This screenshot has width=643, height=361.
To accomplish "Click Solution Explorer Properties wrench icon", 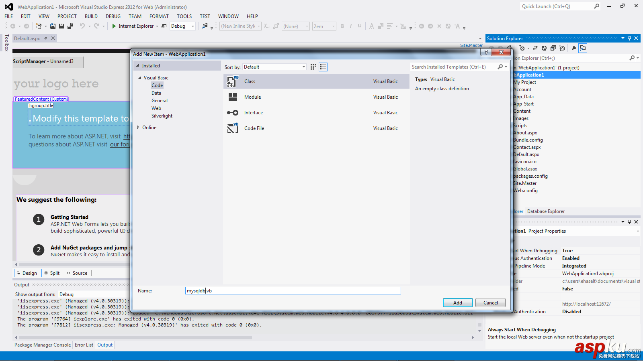I will 574,48.
